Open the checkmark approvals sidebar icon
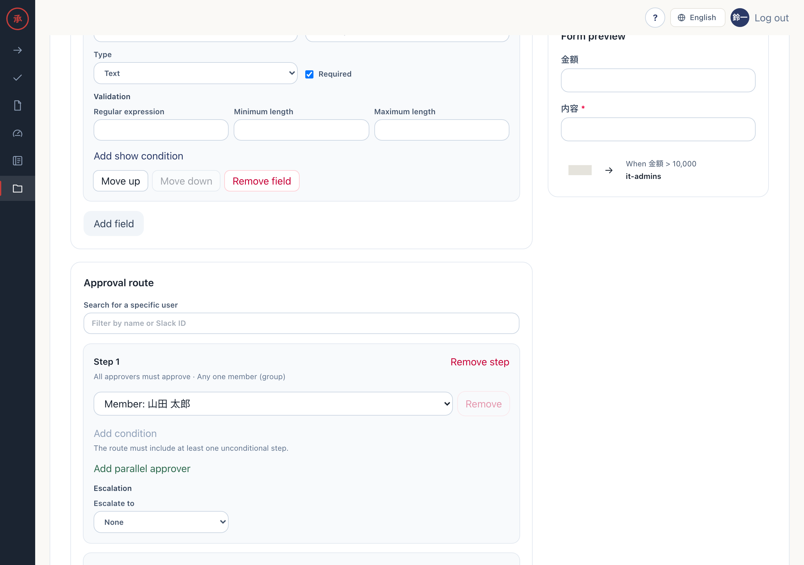Screen dimensions: 804x565 pyautogui.click(x=18, y=78)
